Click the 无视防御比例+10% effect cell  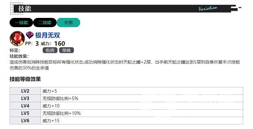pyautogui.click(x=62, y=113)
